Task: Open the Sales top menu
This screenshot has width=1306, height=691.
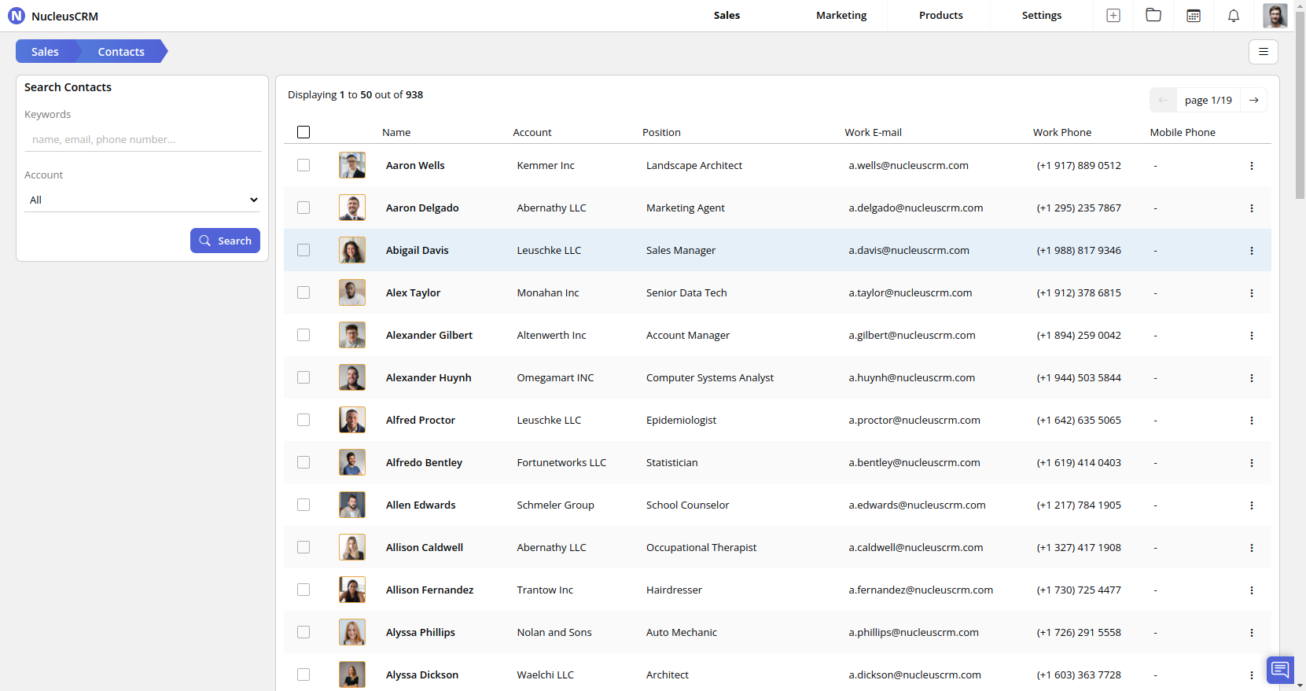Action: [x=727, y=15]
